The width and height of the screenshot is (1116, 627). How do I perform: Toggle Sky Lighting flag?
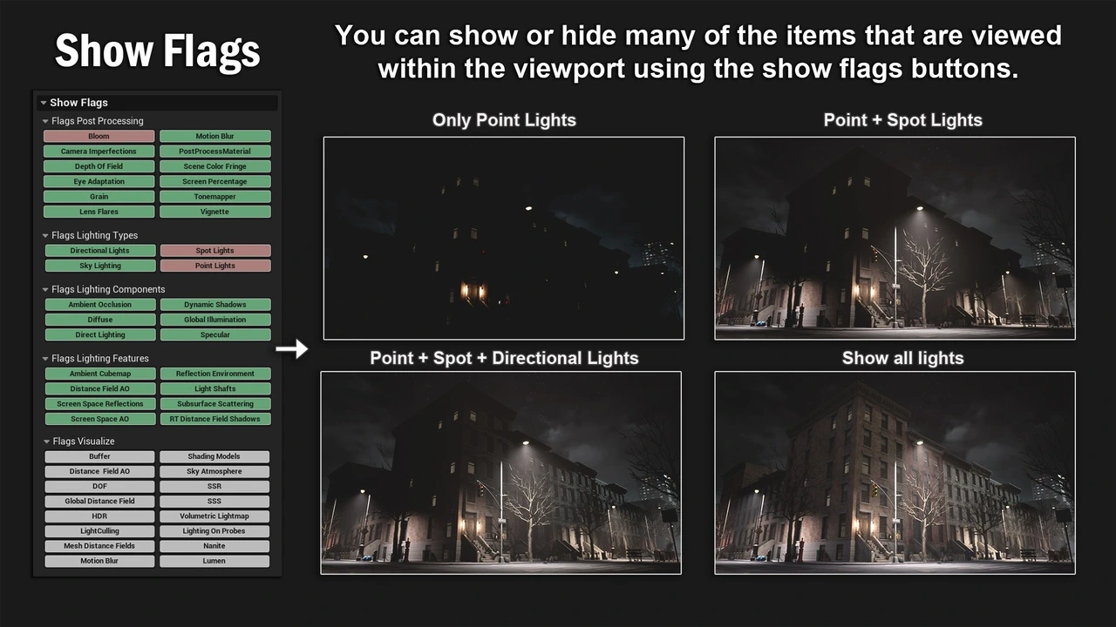tap(99, 266)
